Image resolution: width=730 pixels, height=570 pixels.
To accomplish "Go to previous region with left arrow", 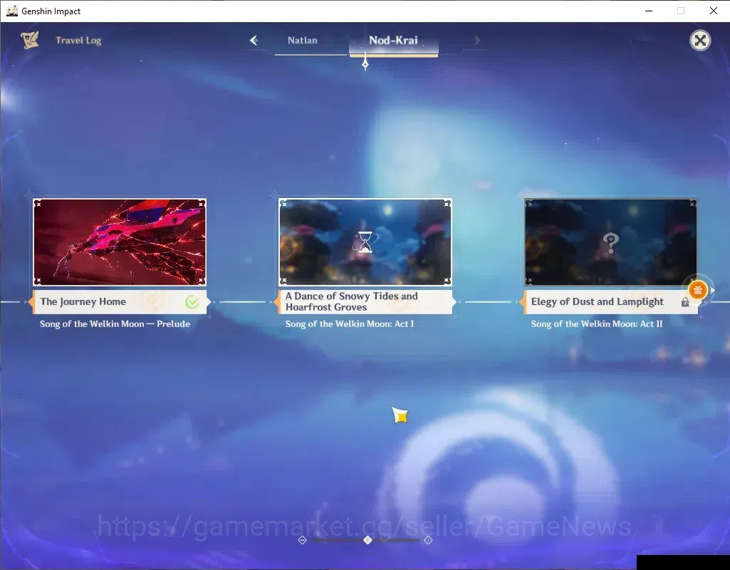I will pyautogui.click(x=254, y=40).
